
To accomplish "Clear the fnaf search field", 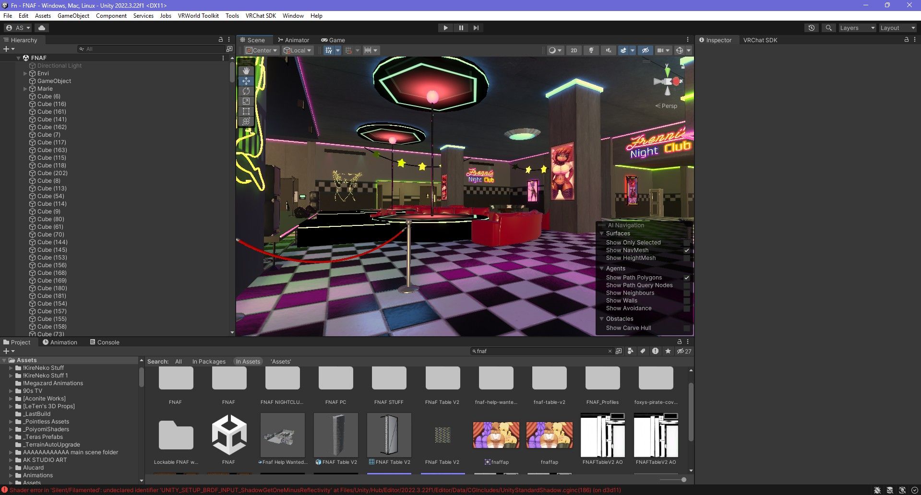I will click(610, 352).
